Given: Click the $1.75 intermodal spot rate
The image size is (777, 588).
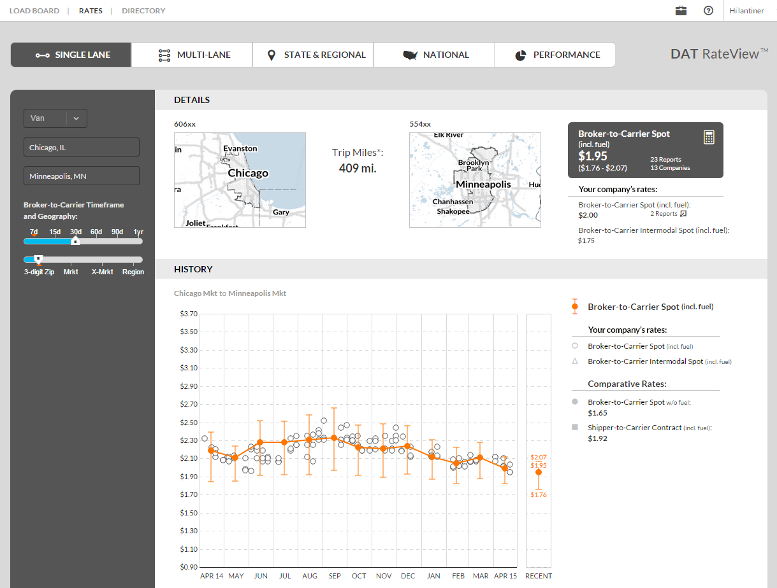Looking at the screenshot, I should (586, 241).
